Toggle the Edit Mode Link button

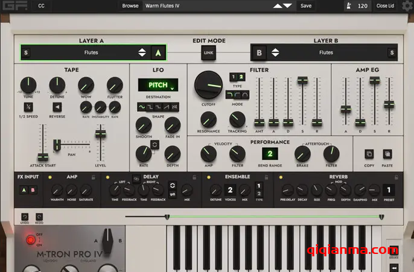point(208,53)
